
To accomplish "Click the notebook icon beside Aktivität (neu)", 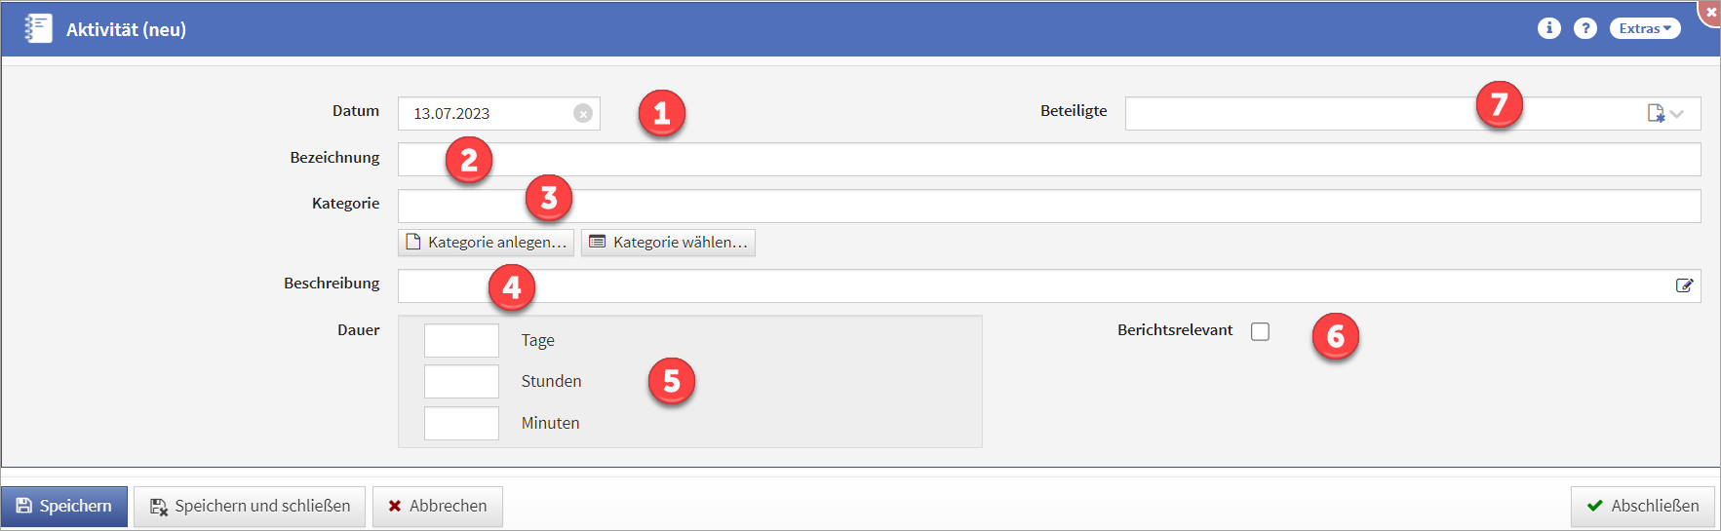I will [38, 29].
